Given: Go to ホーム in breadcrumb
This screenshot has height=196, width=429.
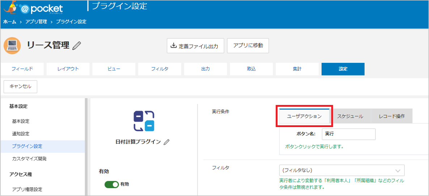Looking at the screenshot, I should coord(10,22).
